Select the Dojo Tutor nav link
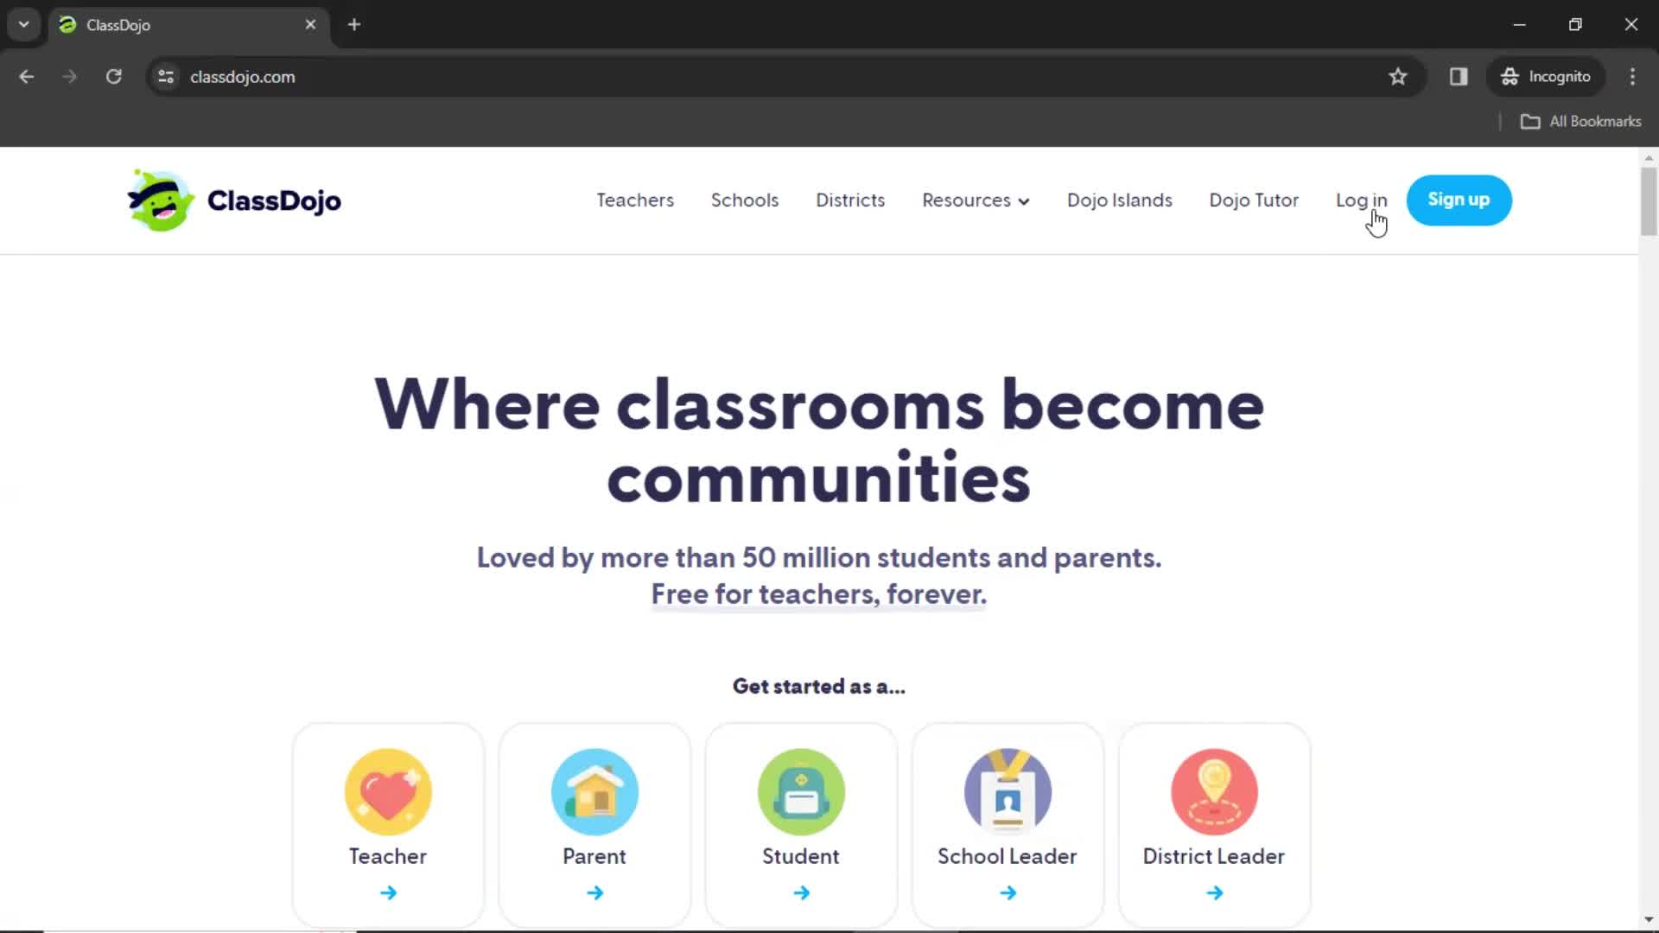The width and height of the screenshot is (1659, 933). 1254,200
